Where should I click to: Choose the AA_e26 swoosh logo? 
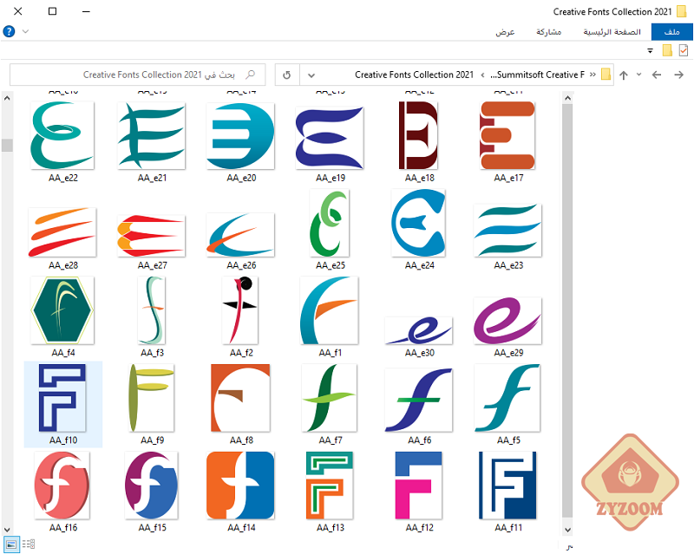(x=240, y=235)
